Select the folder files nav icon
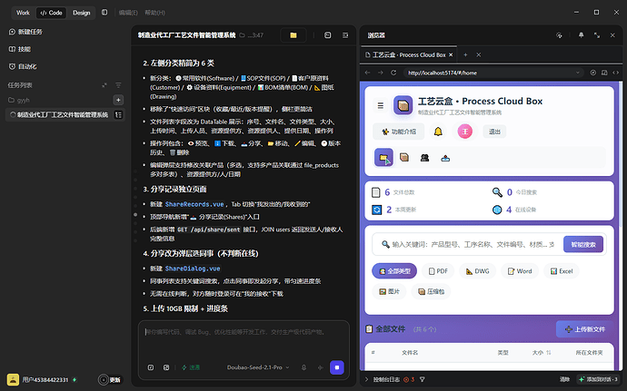 (383, 158)
